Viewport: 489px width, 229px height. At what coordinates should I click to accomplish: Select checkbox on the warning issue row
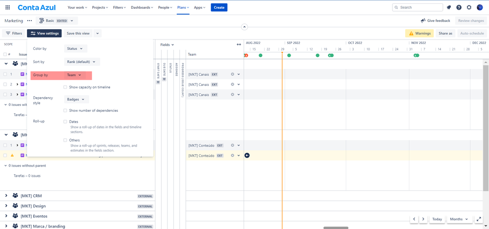pyautogui.click(x=5, y=155)
